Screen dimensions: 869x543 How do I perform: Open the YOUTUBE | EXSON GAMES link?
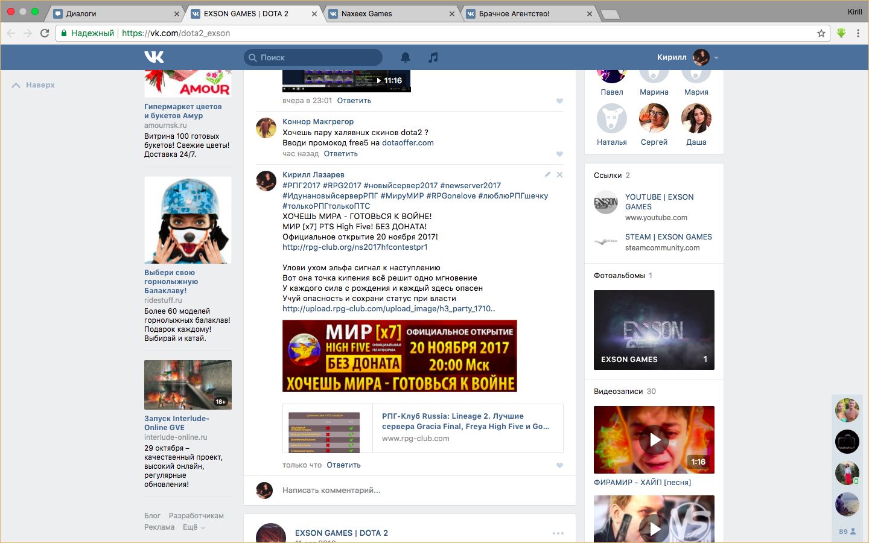[659, 202]
